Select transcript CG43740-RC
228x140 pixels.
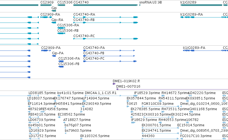click(84, 36)
